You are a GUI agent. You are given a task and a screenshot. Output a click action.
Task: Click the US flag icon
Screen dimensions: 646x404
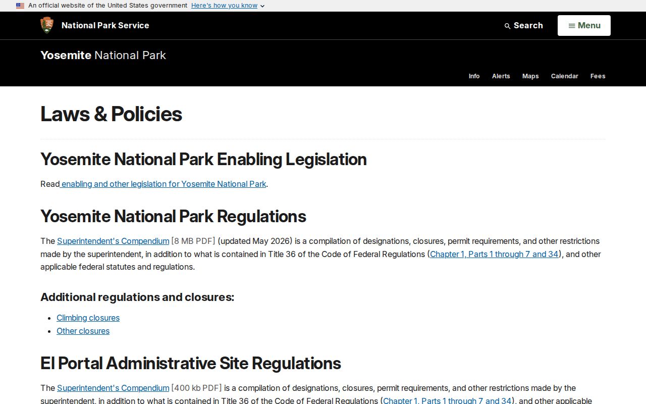click(x=20, y=6)
